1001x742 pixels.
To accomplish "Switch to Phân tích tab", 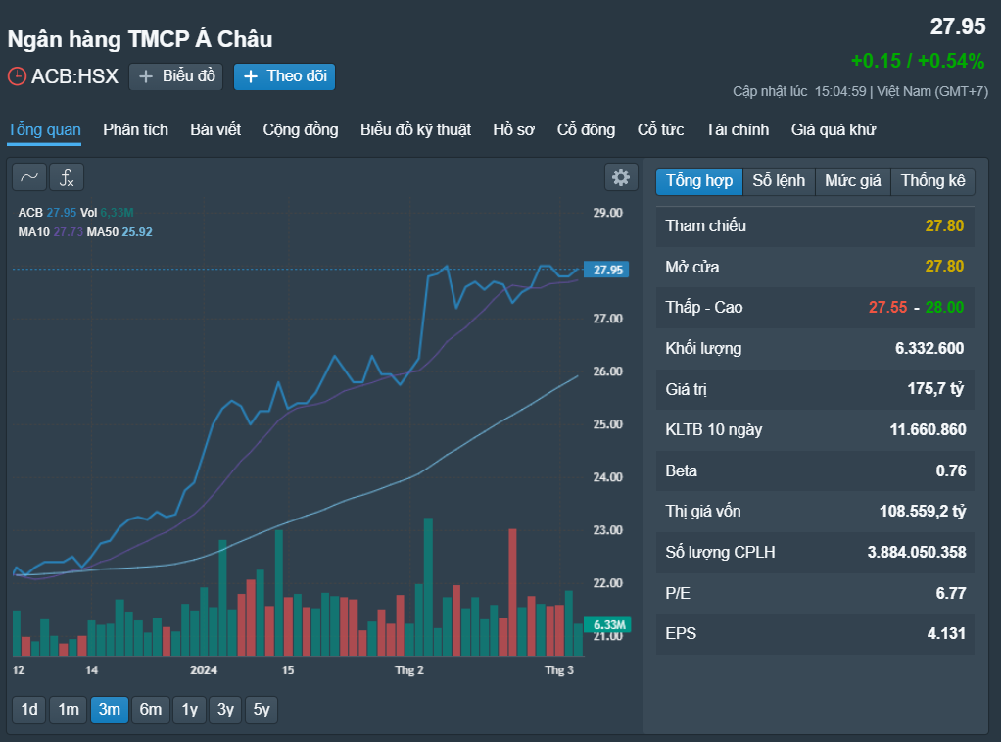I will 135,129.
